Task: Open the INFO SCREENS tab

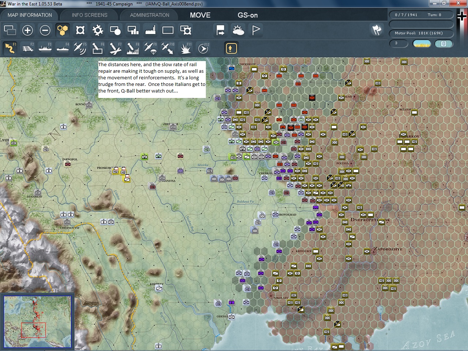Action: (x=90, y=15)
